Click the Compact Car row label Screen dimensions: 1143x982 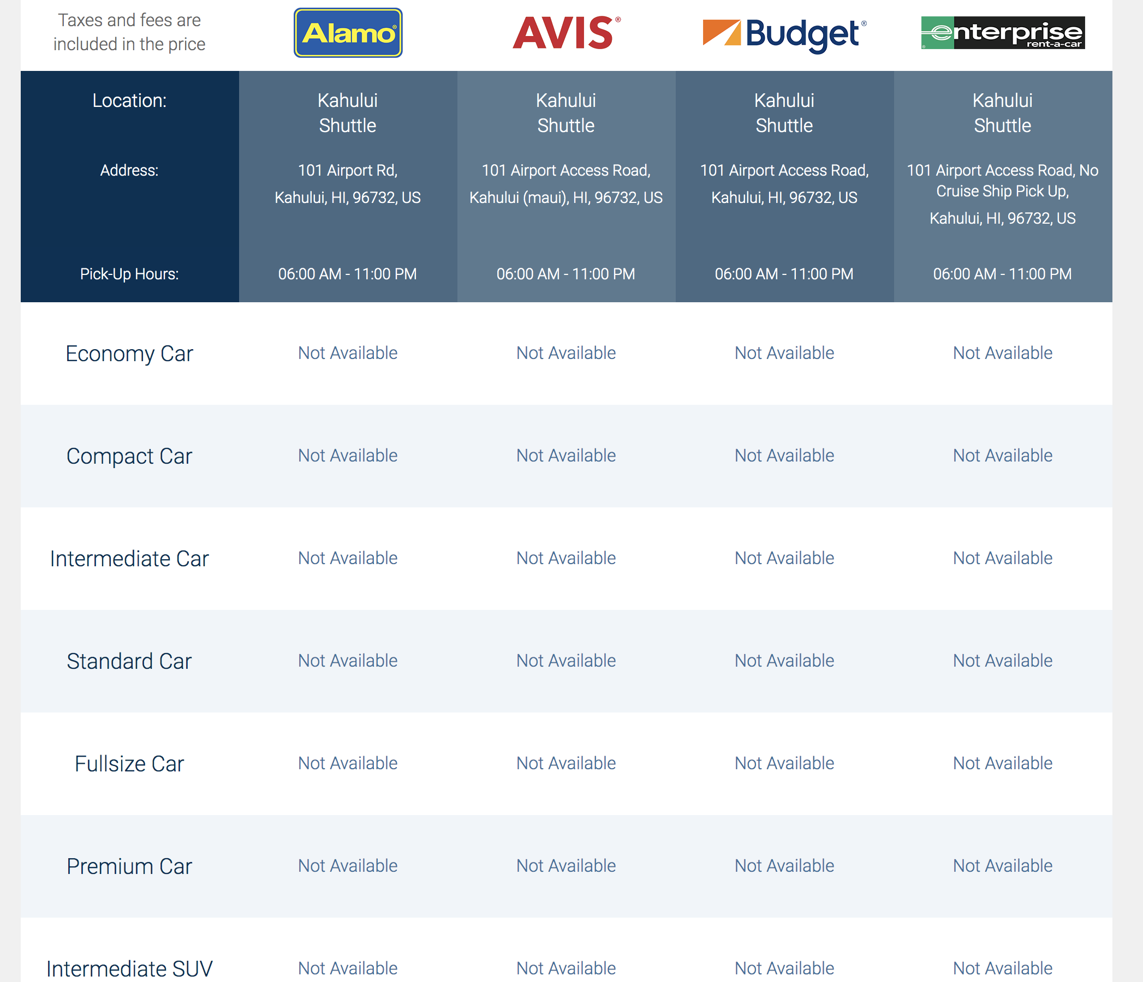129,456
